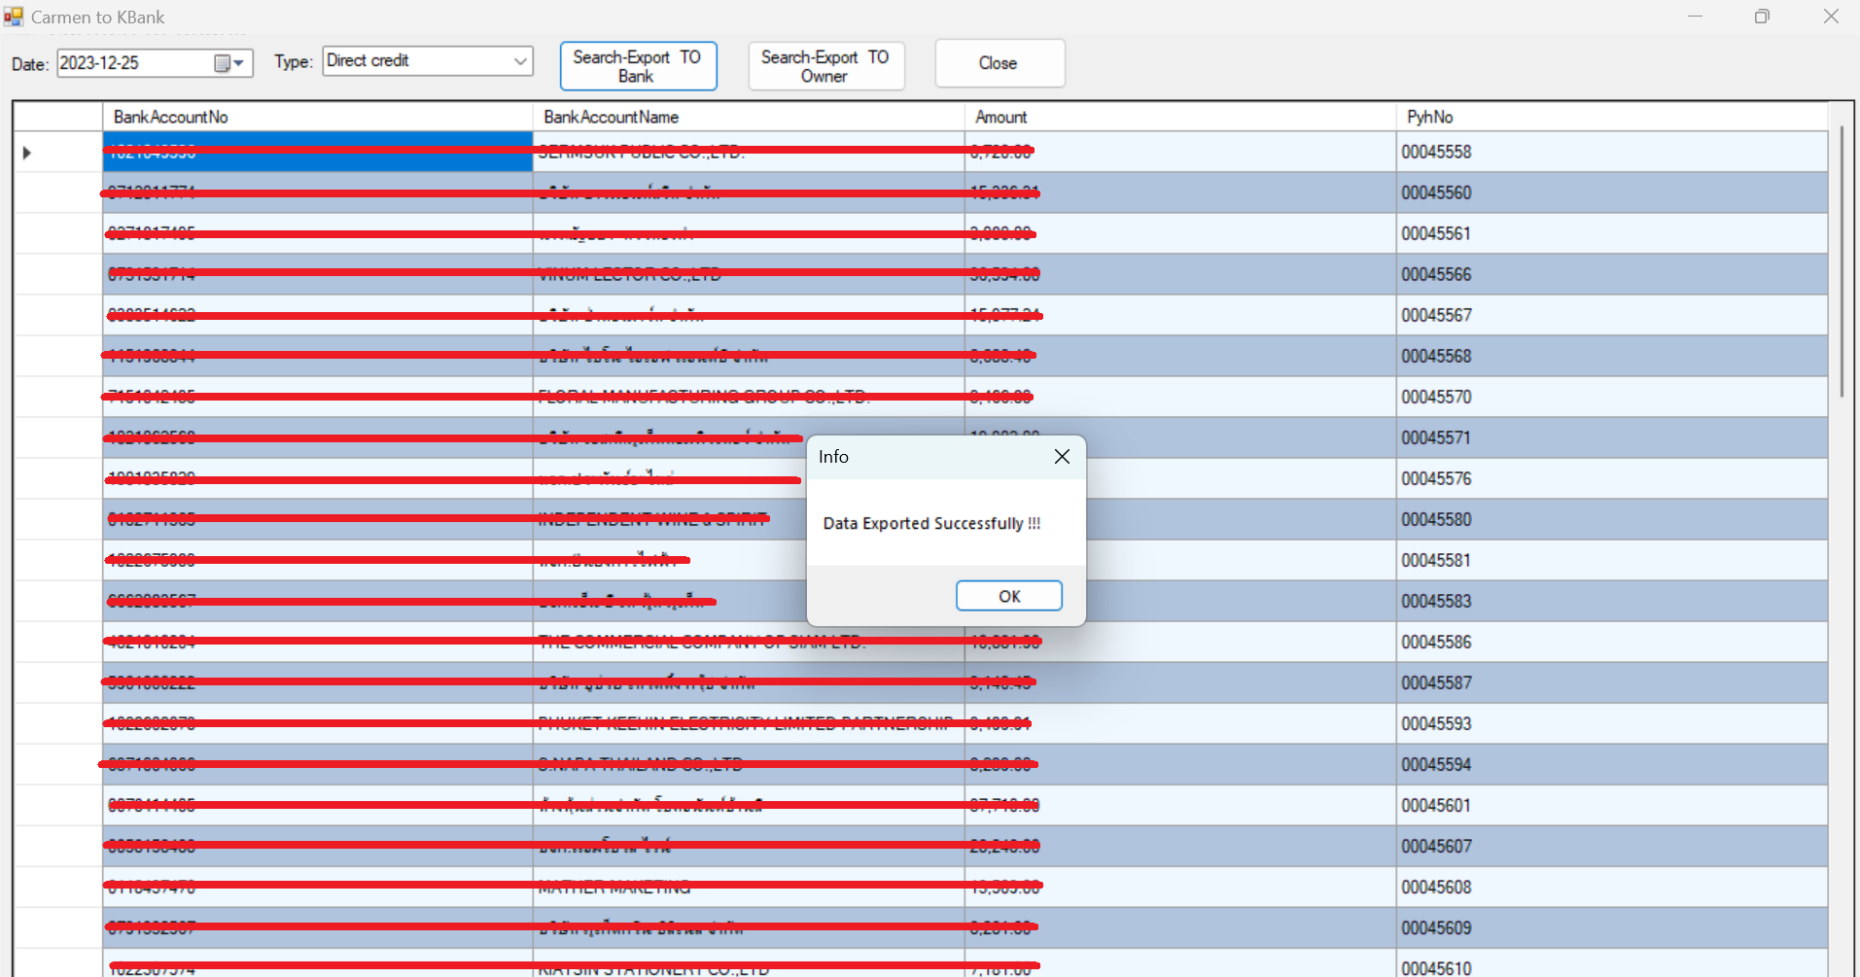The image size is (1860, 977).
Task: Sort by BankAccountNo column header
Action: coord(171,118)
